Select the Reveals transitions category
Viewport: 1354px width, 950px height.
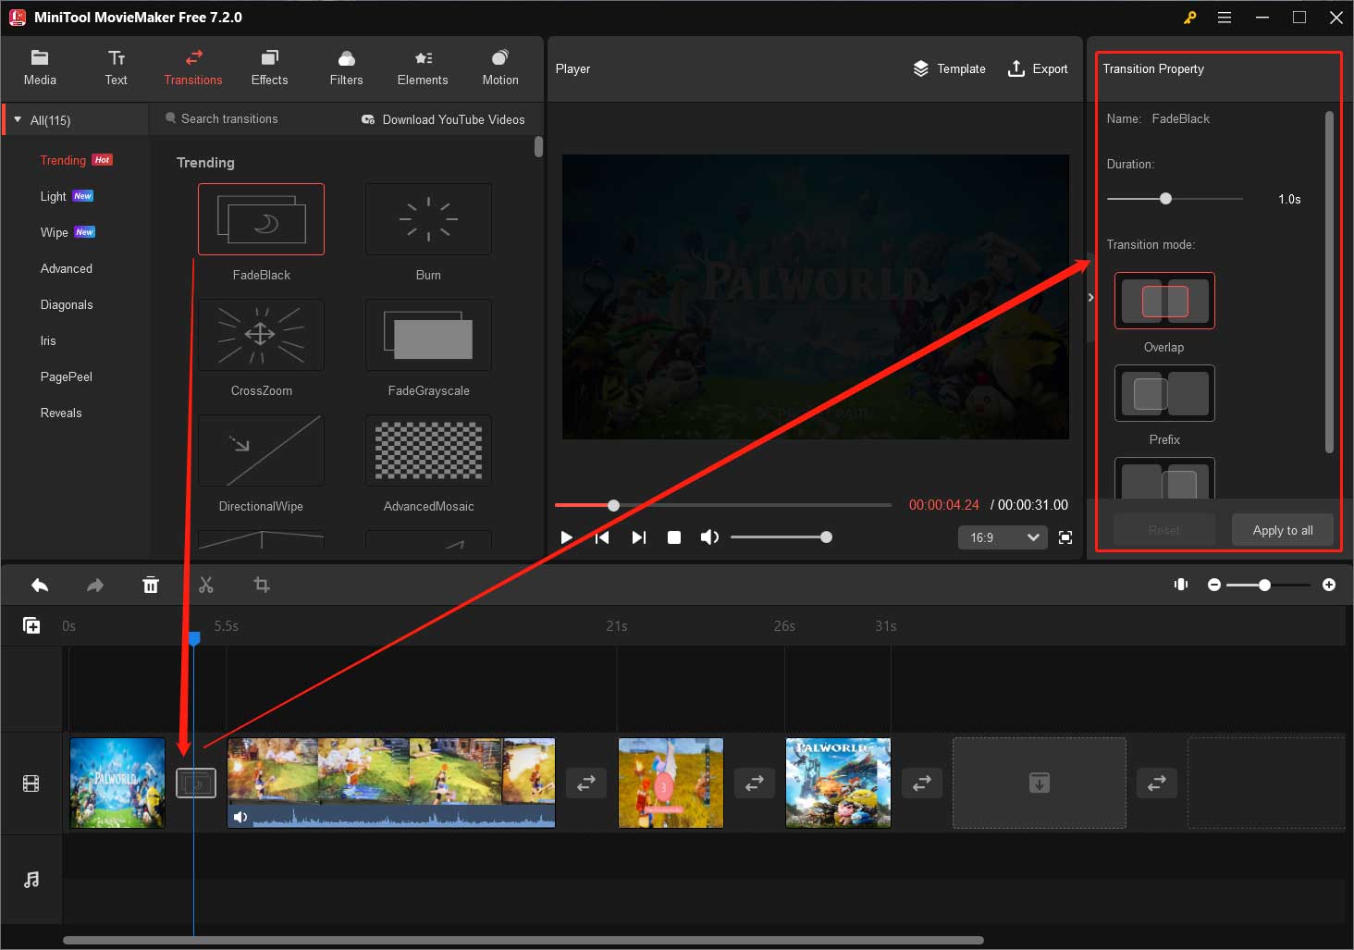click(x=61, y=413)
